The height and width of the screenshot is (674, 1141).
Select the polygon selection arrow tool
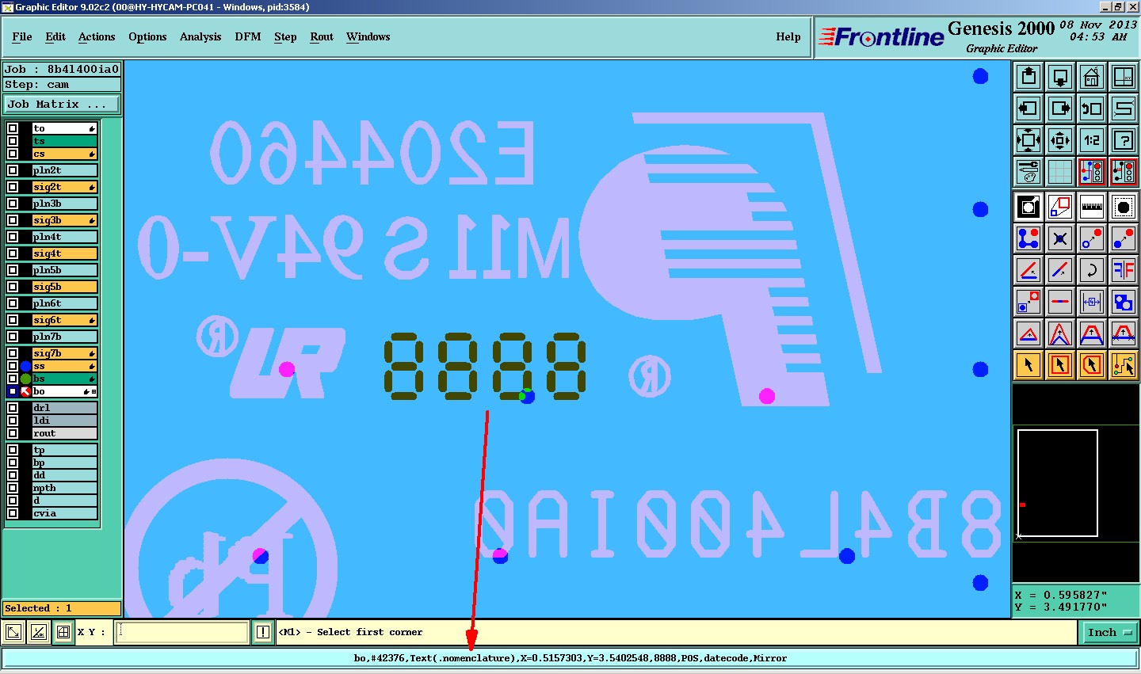(x=1092, y=365)
